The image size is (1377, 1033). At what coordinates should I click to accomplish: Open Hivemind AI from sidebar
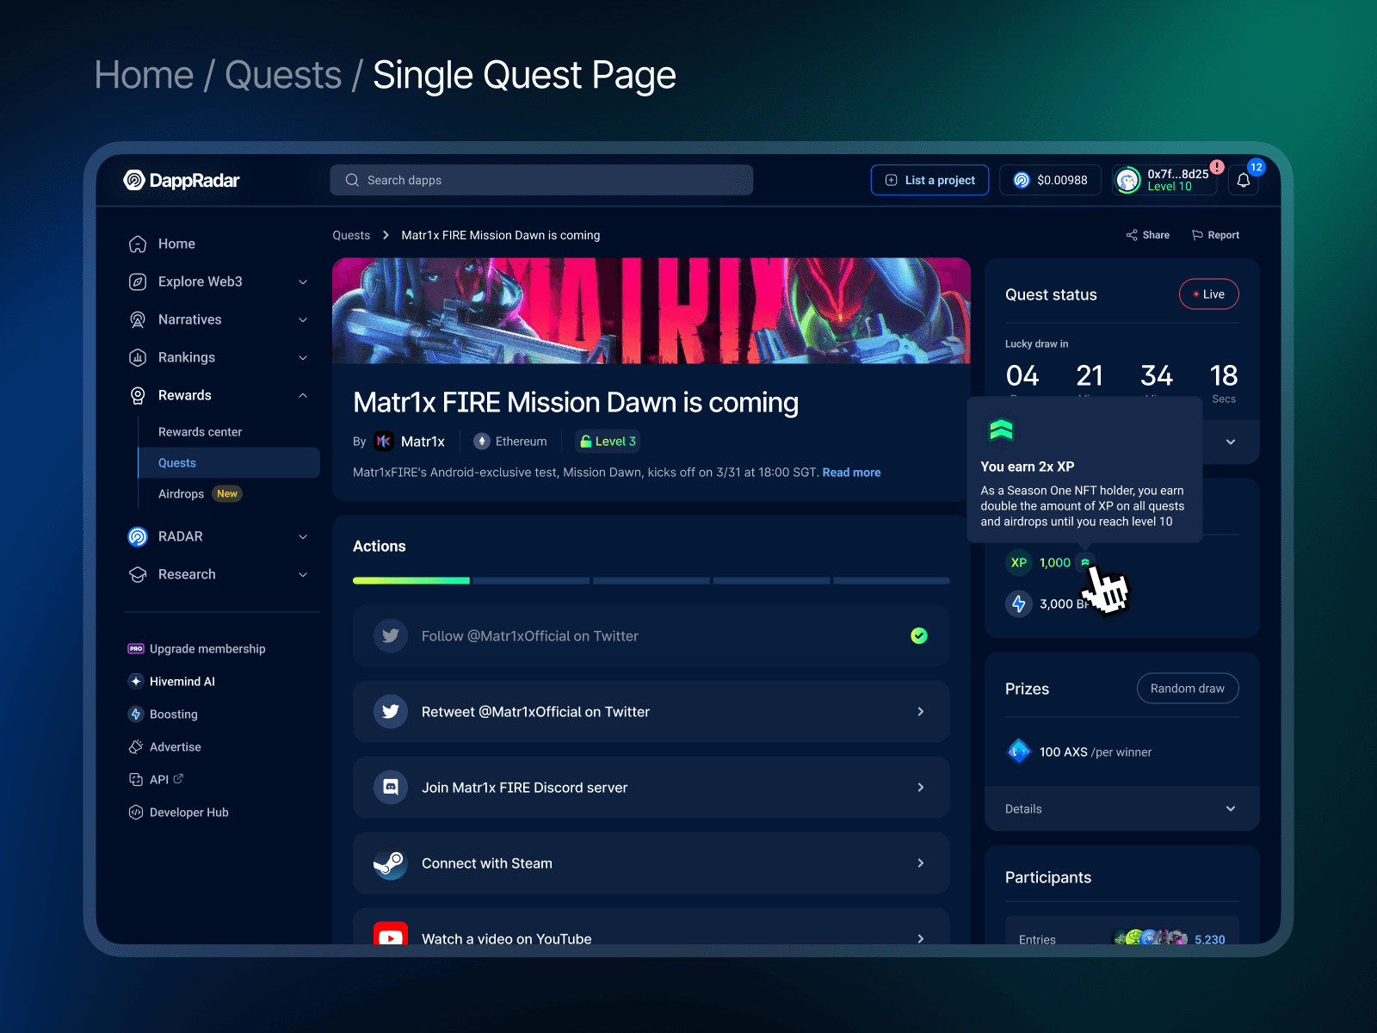tap(182, 681)
